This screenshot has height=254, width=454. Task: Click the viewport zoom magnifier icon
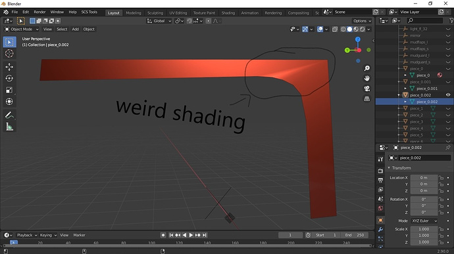pos(367,68)
